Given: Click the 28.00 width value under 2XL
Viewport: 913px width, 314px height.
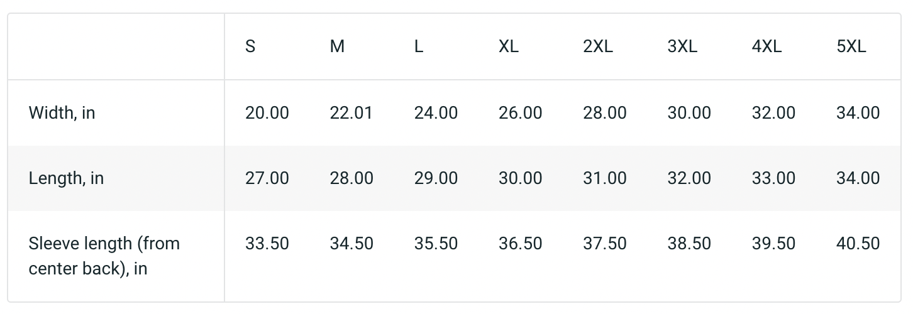Looking at the screenshot, I should point(605,113).
